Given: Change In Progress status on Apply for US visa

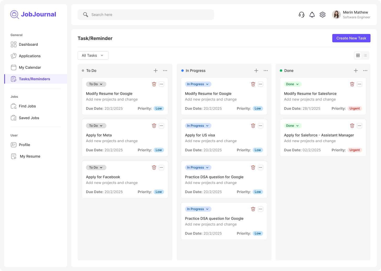Looking at the screenshot, I should tap(198, 126).
